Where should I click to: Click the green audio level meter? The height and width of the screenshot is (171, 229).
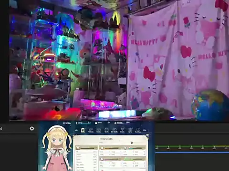tap(192, 146)
